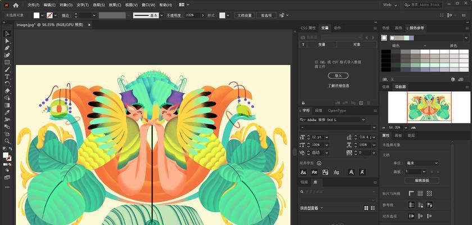Select the Artboard tool
The image size is (472, 225).
tap(7, 134)
